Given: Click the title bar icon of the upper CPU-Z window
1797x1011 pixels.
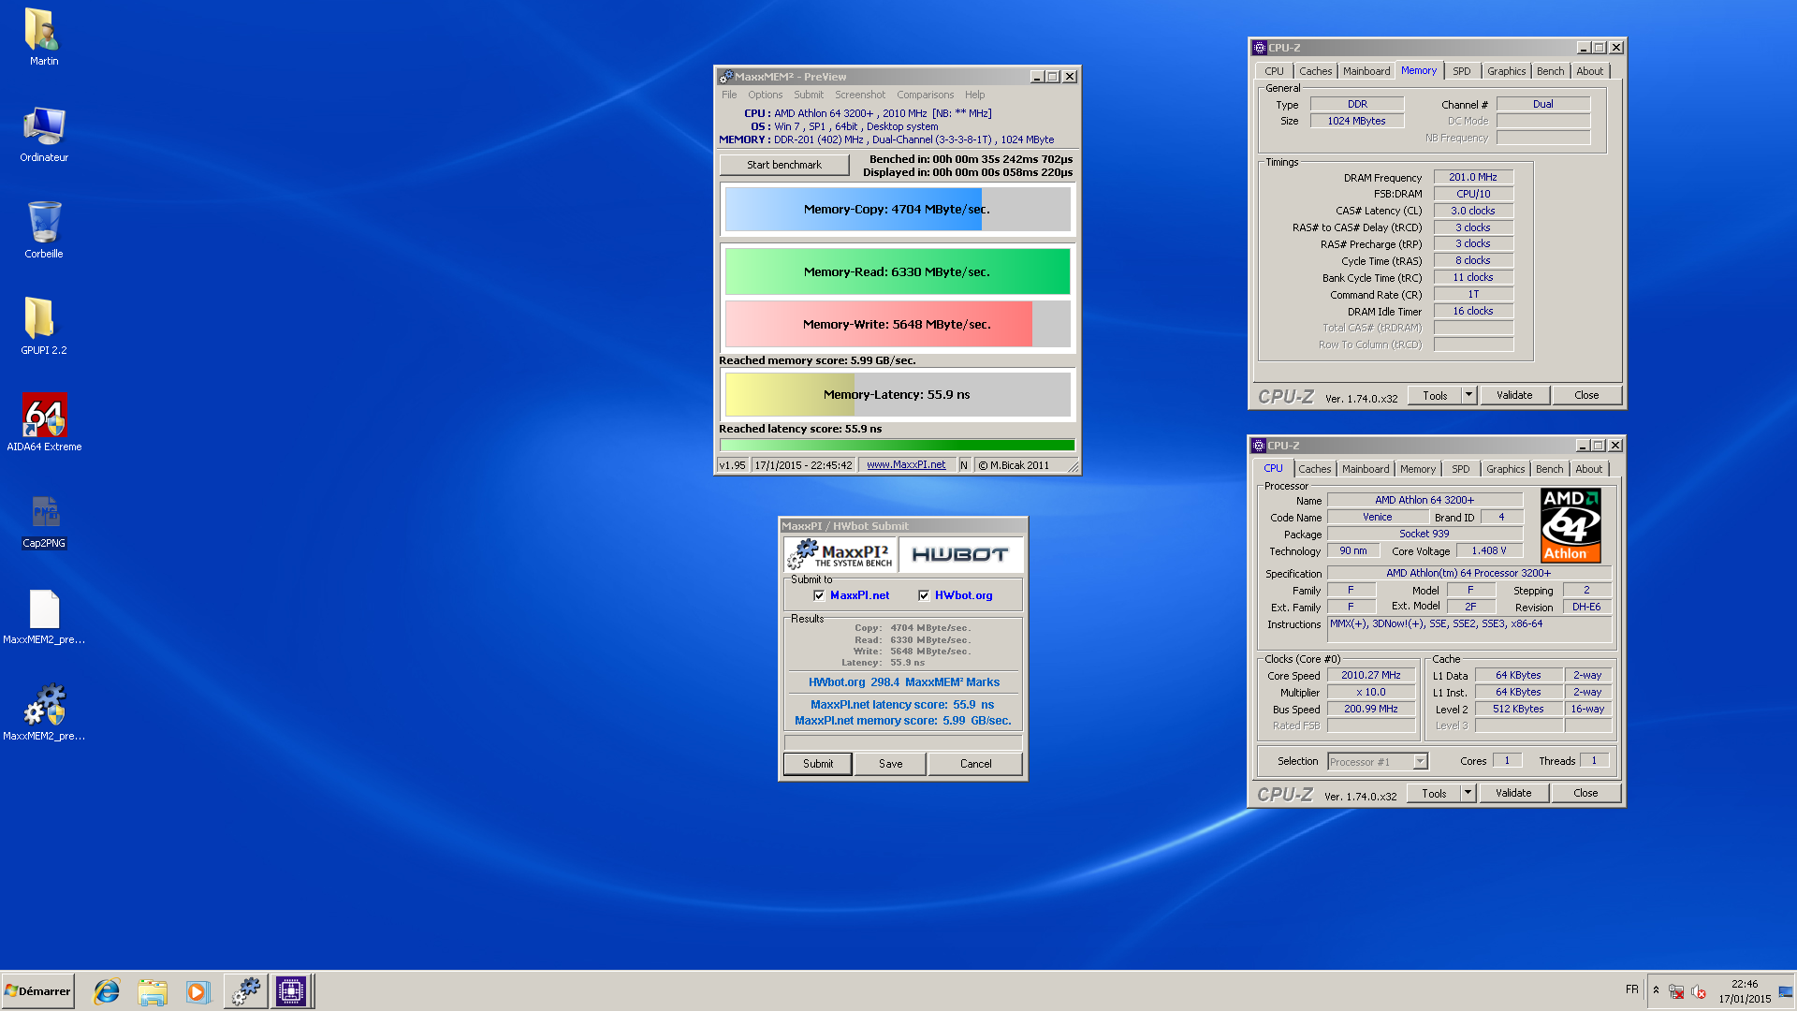Looking at the screenshot, I should tap(1260, 48).
